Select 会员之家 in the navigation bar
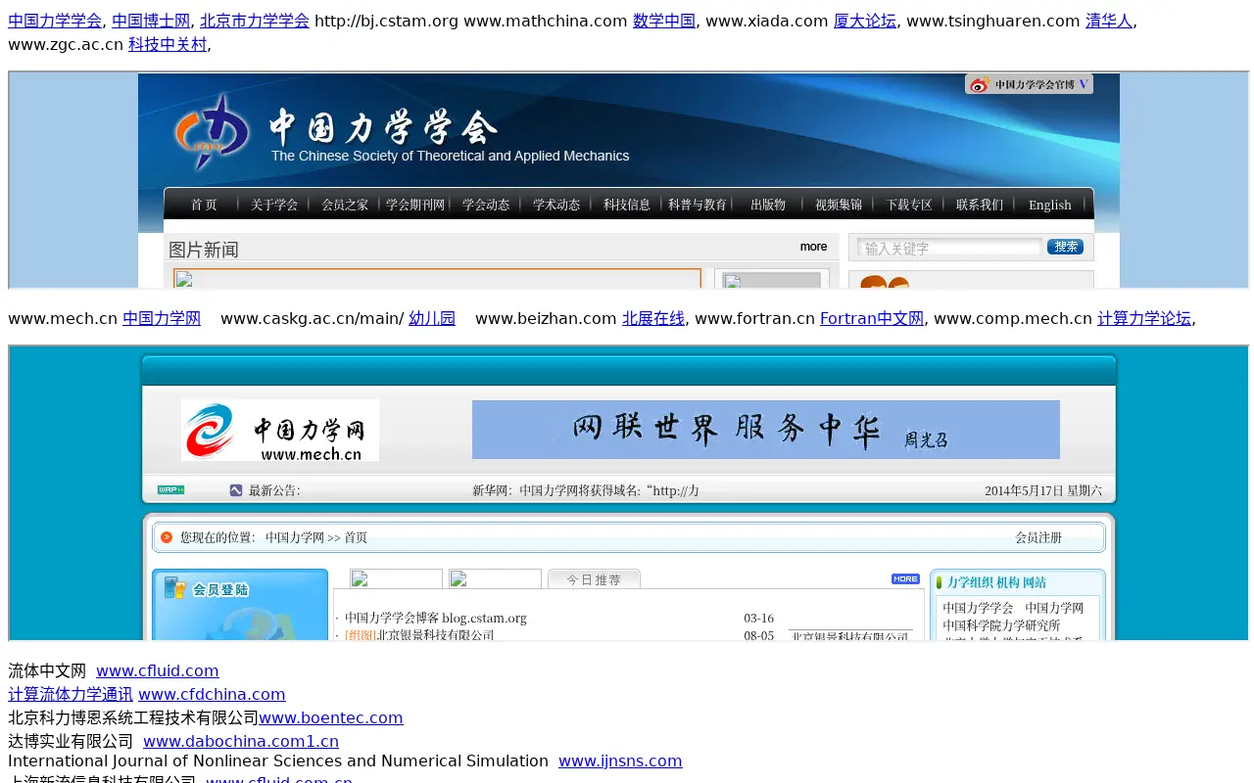The height and width of the screenshot is (783, 1254). (x=345, y=205)
